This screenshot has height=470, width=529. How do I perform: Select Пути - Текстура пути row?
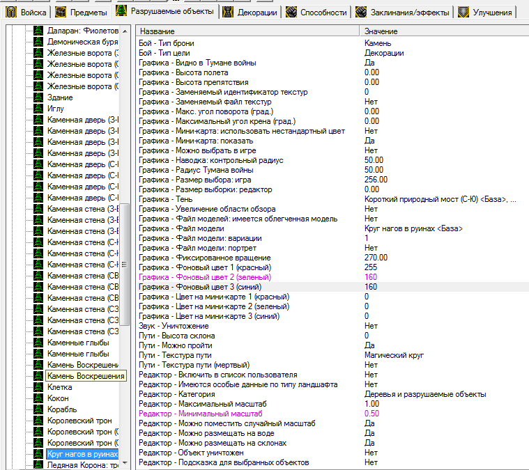coord(332,355)
